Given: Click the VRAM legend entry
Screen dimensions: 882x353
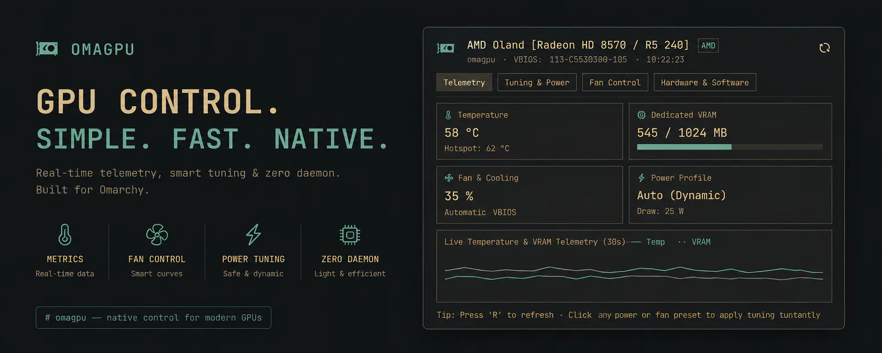Looking at the screenshot, I should pyautogui.click(x=694, y=242).
